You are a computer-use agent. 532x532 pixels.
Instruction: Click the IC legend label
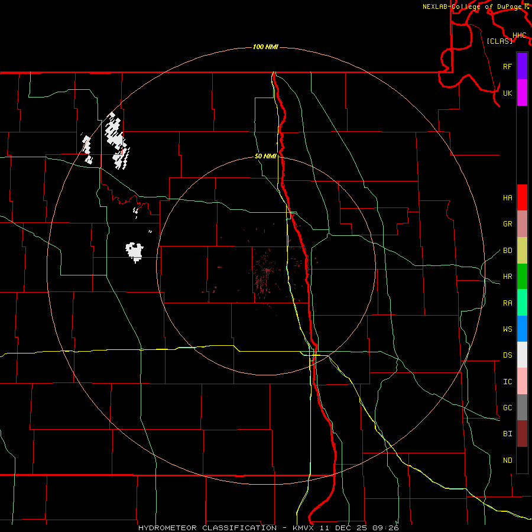507,382
